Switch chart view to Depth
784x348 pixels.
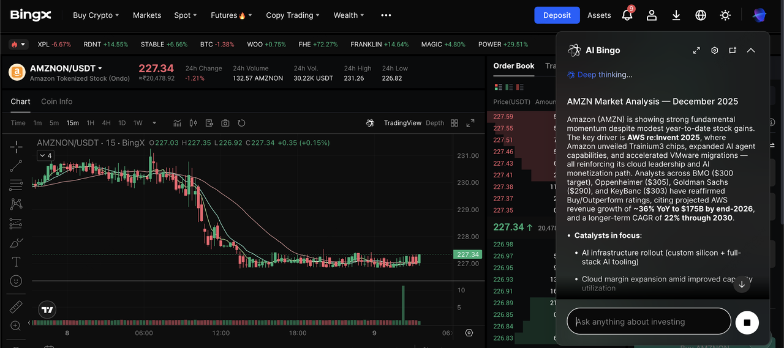435,123
